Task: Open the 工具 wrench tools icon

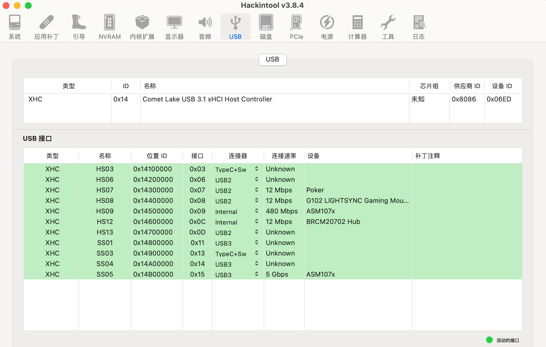Action: click(388, 27)
